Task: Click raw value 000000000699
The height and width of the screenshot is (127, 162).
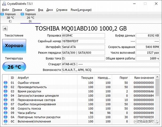Action: click(144, 113)
